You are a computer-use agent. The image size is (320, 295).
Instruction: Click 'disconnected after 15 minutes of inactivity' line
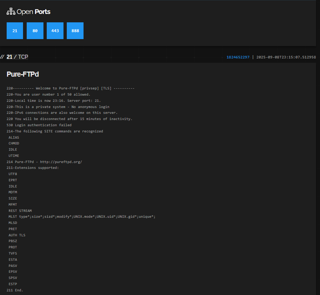[x=69, y=119]
